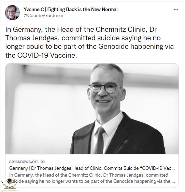Image resolution: width=185 pixels, height=192 pixels.
Task: Click 'Chemnitz Clinic' in the tweet body
Action: tap(122, 29)
